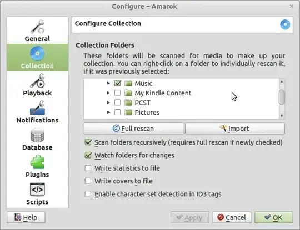Expand the Pictures folder tree arrow
This screenshot has height=230, width=300.
point(108,113)
